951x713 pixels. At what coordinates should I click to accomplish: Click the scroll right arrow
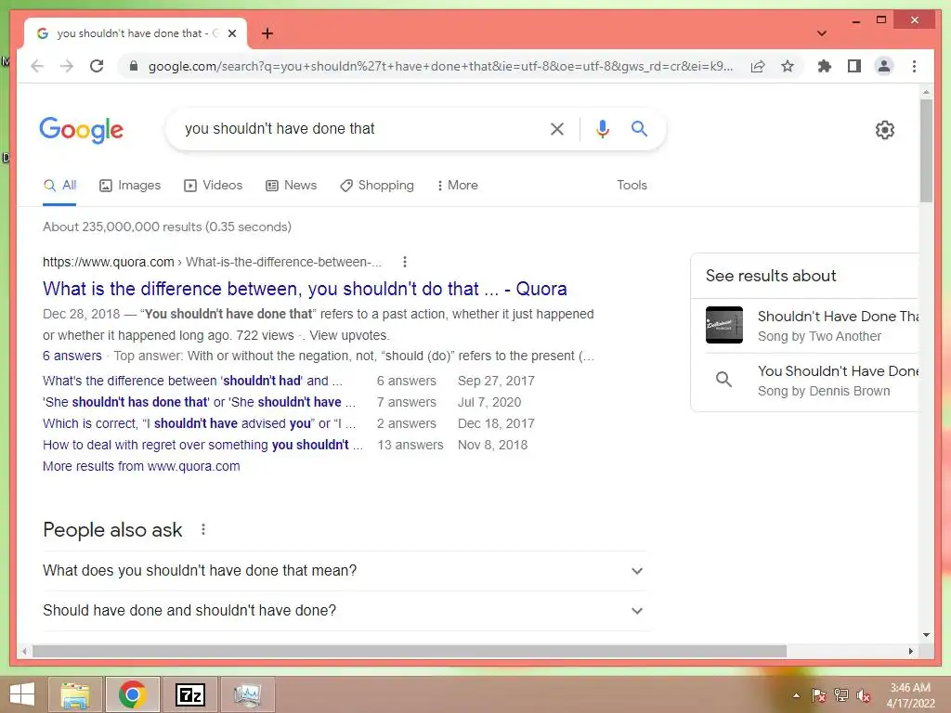(x=910, y=651)
